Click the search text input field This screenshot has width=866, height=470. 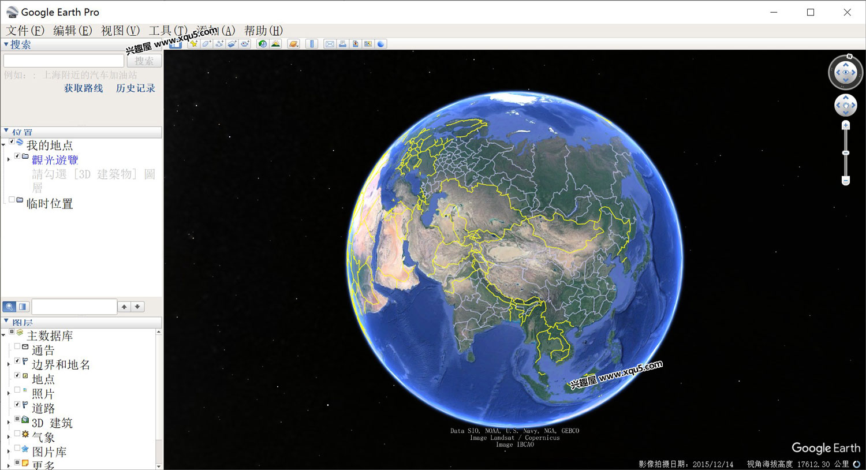64,61
